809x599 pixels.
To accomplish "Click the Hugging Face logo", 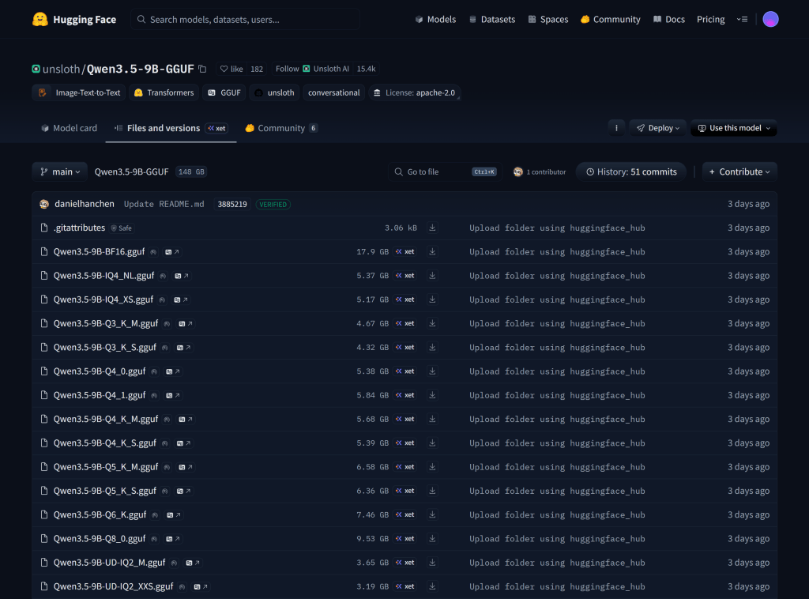I will 73,20.
